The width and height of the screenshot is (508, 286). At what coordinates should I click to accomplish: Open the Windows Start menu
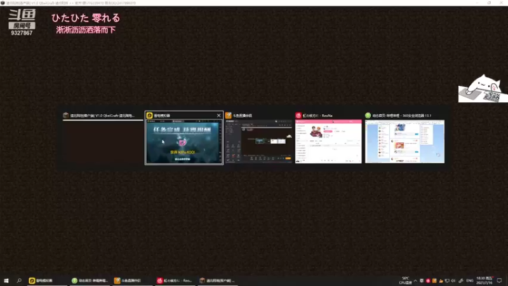pos(6,280)
